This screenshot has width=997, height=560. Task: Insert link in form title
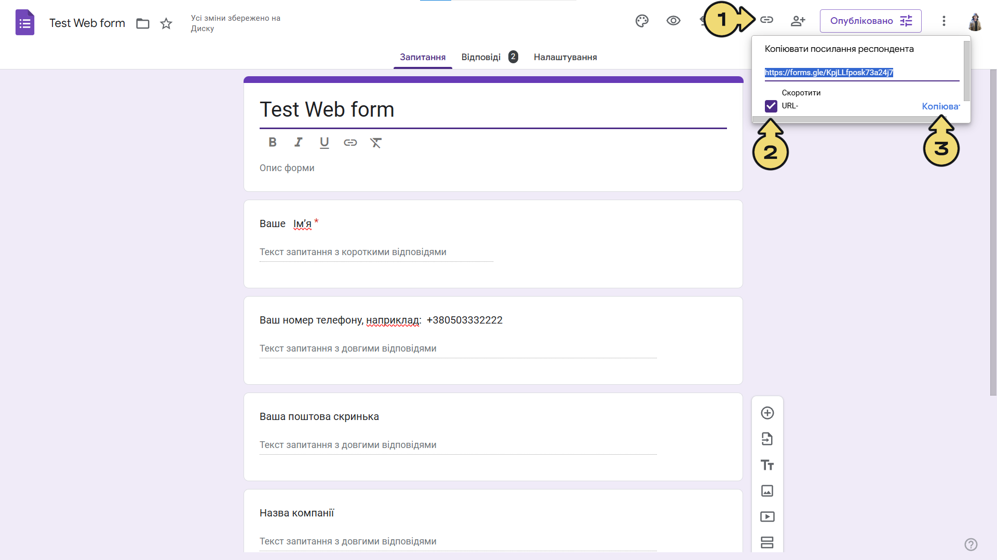click(x=351, y=143)
